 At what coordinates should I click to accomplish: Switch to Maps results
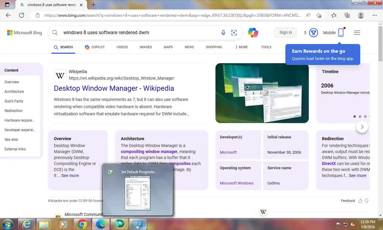pos(168,47)
